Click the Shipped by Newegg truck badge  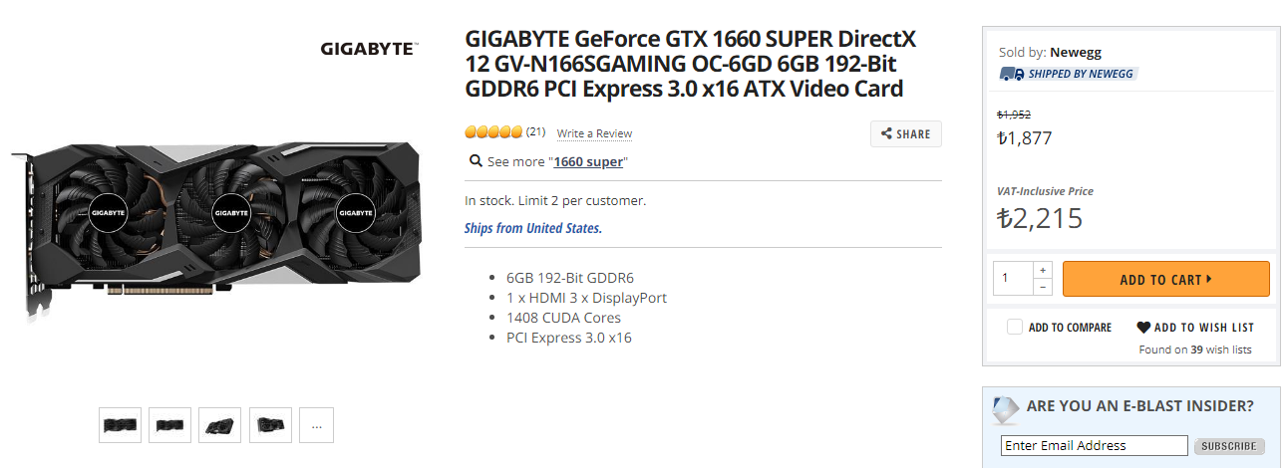pyautogui.click(x=1068, y=74)
